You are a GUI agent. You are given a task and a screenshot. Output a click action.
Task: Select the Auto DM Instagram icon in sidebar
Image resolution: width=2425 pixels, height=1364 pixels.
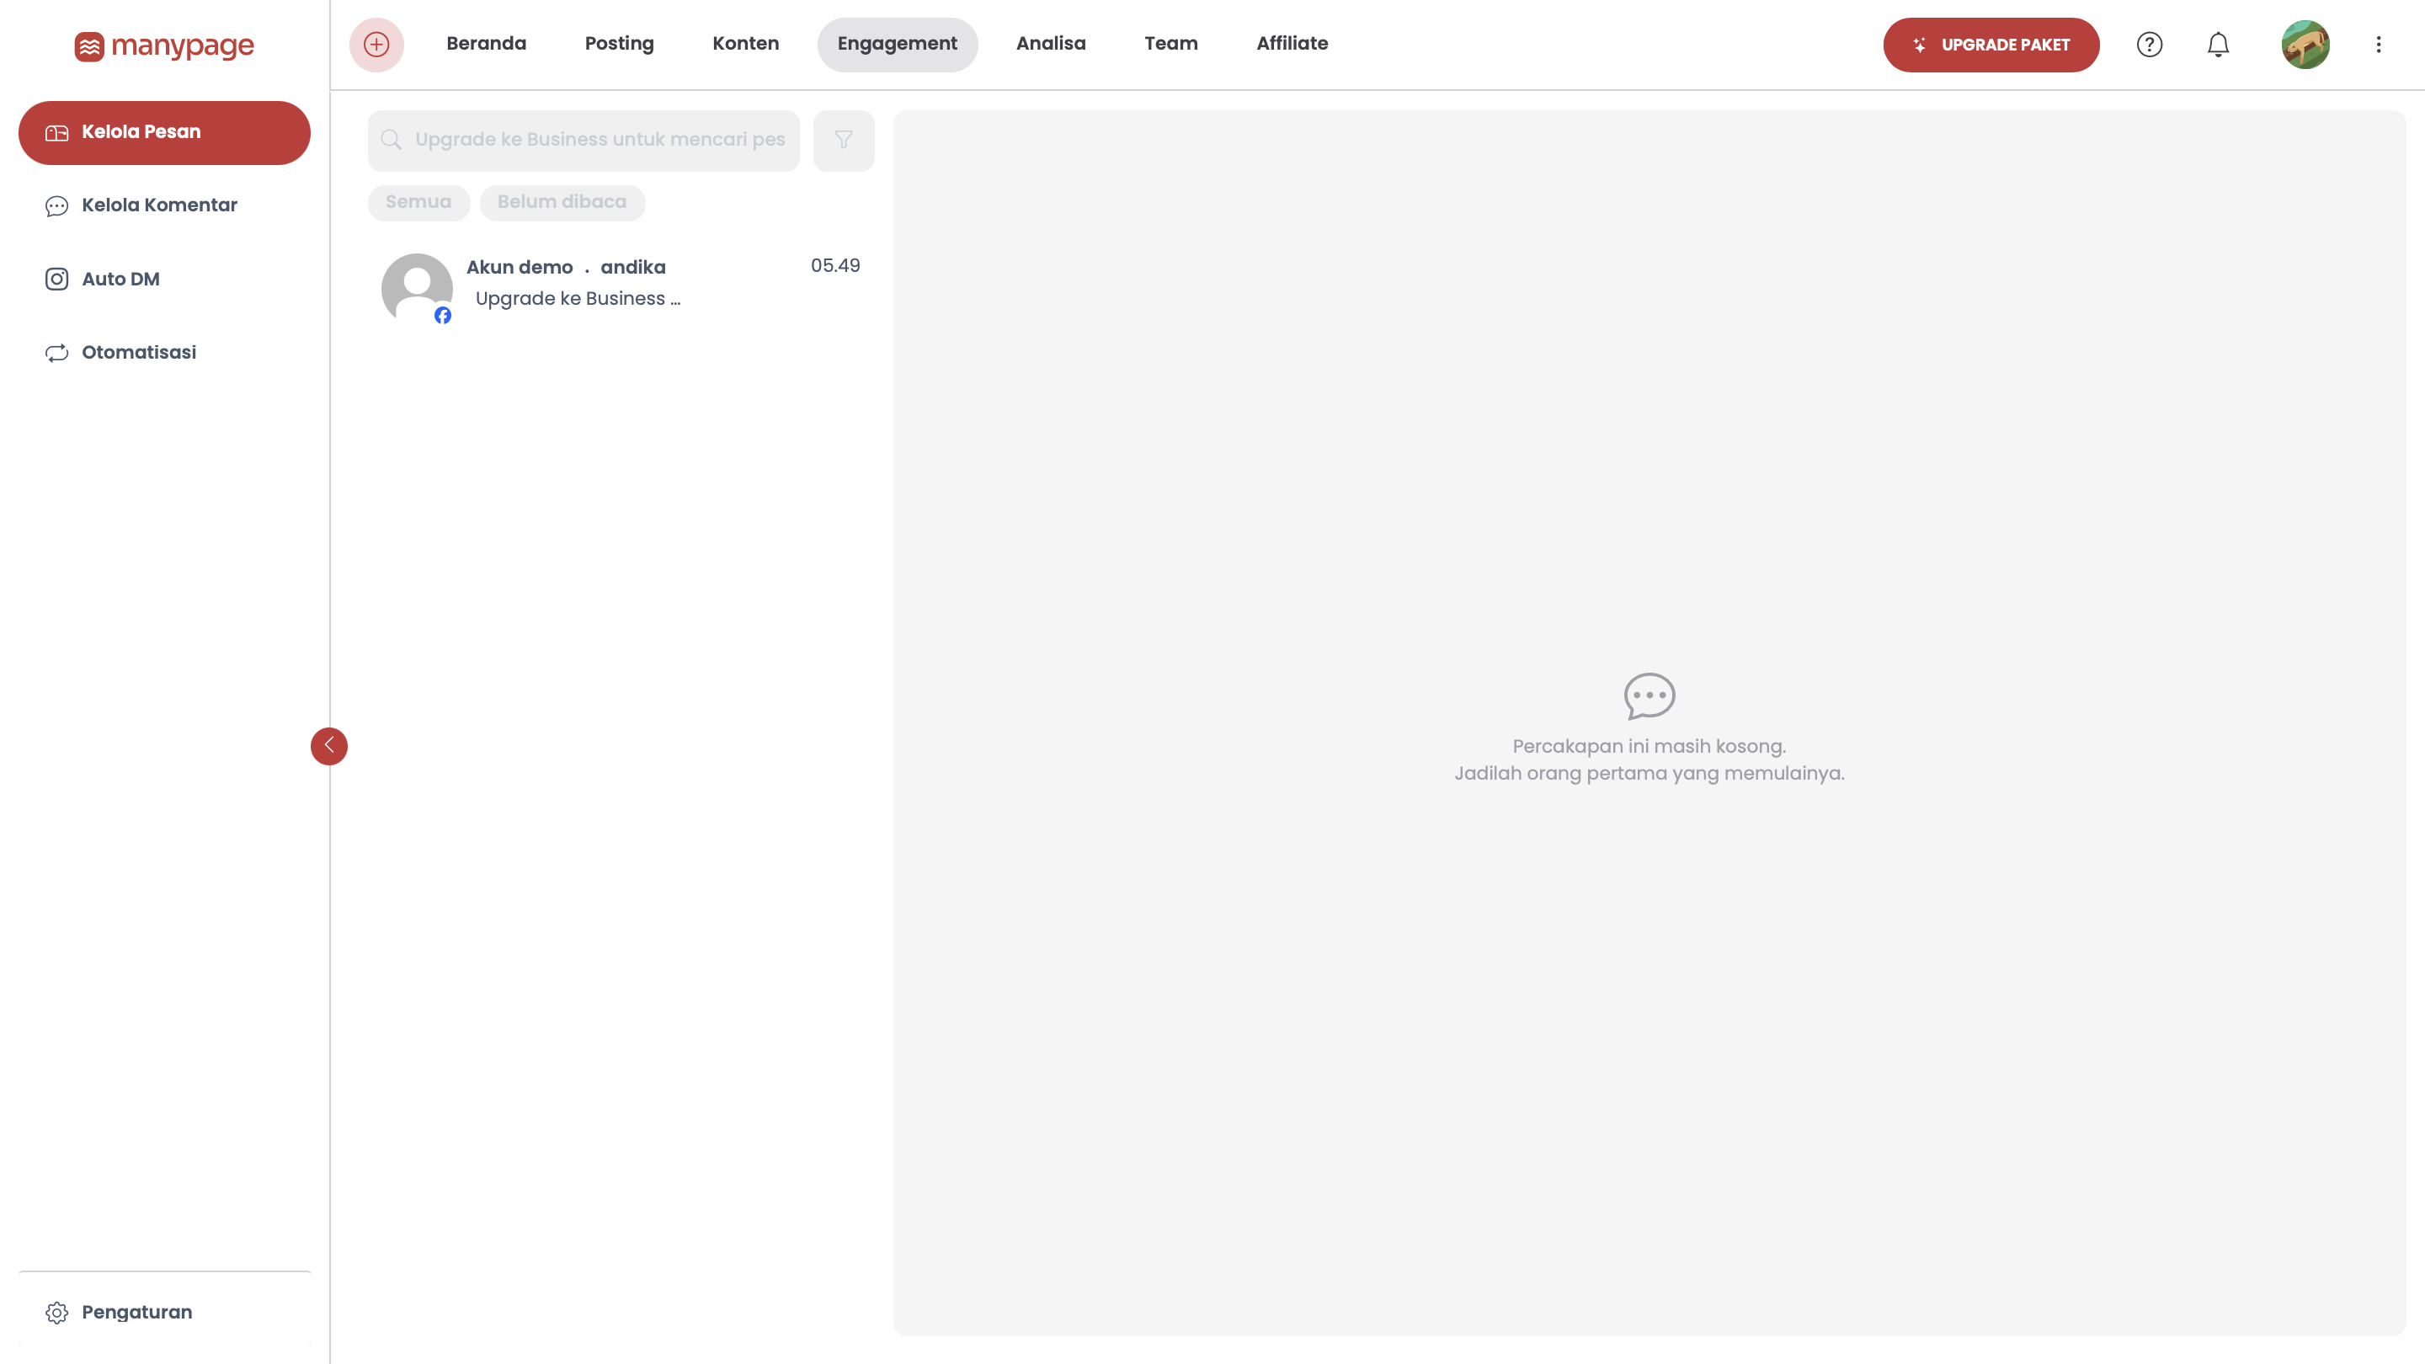[56, 279]
